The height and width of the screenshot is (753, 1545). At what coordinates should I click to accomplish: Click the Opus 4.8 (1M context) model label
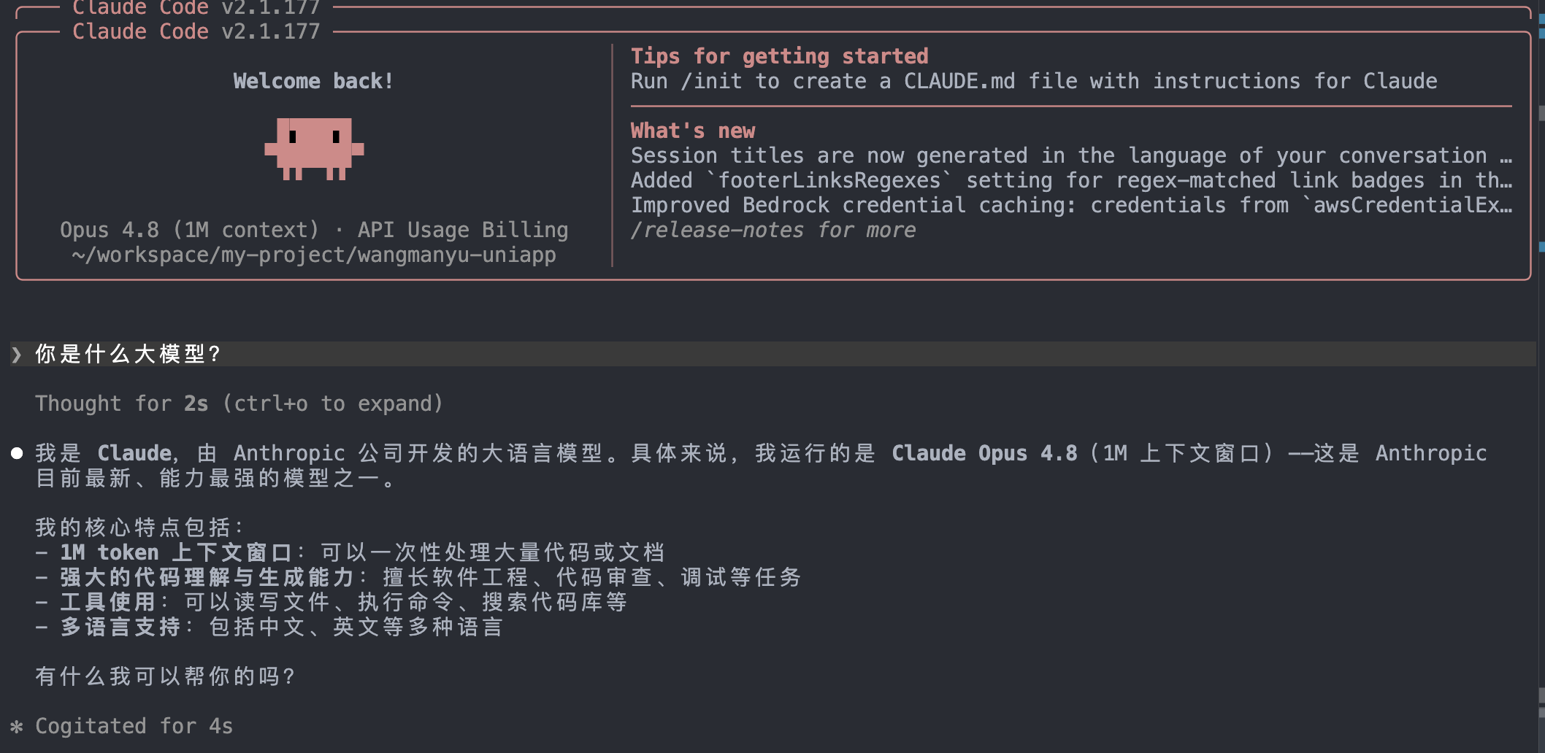(x=190, y=230)
